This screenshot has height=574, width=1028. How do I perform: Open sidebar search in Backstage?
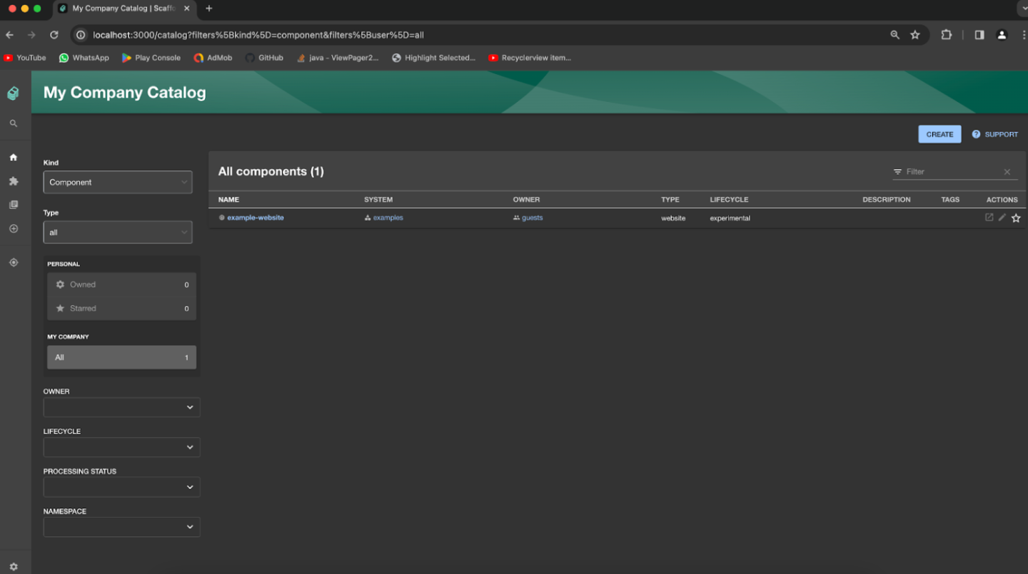(14, 123)
